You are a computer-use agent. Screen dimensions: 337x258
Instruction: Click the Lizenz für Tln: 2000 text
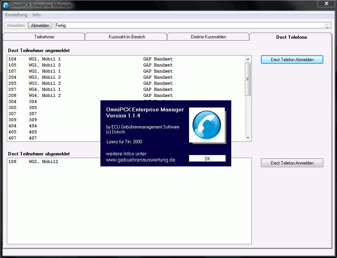point(124,142)
